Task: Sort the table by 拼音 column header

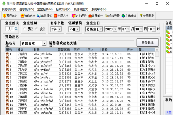Action: 45,50
